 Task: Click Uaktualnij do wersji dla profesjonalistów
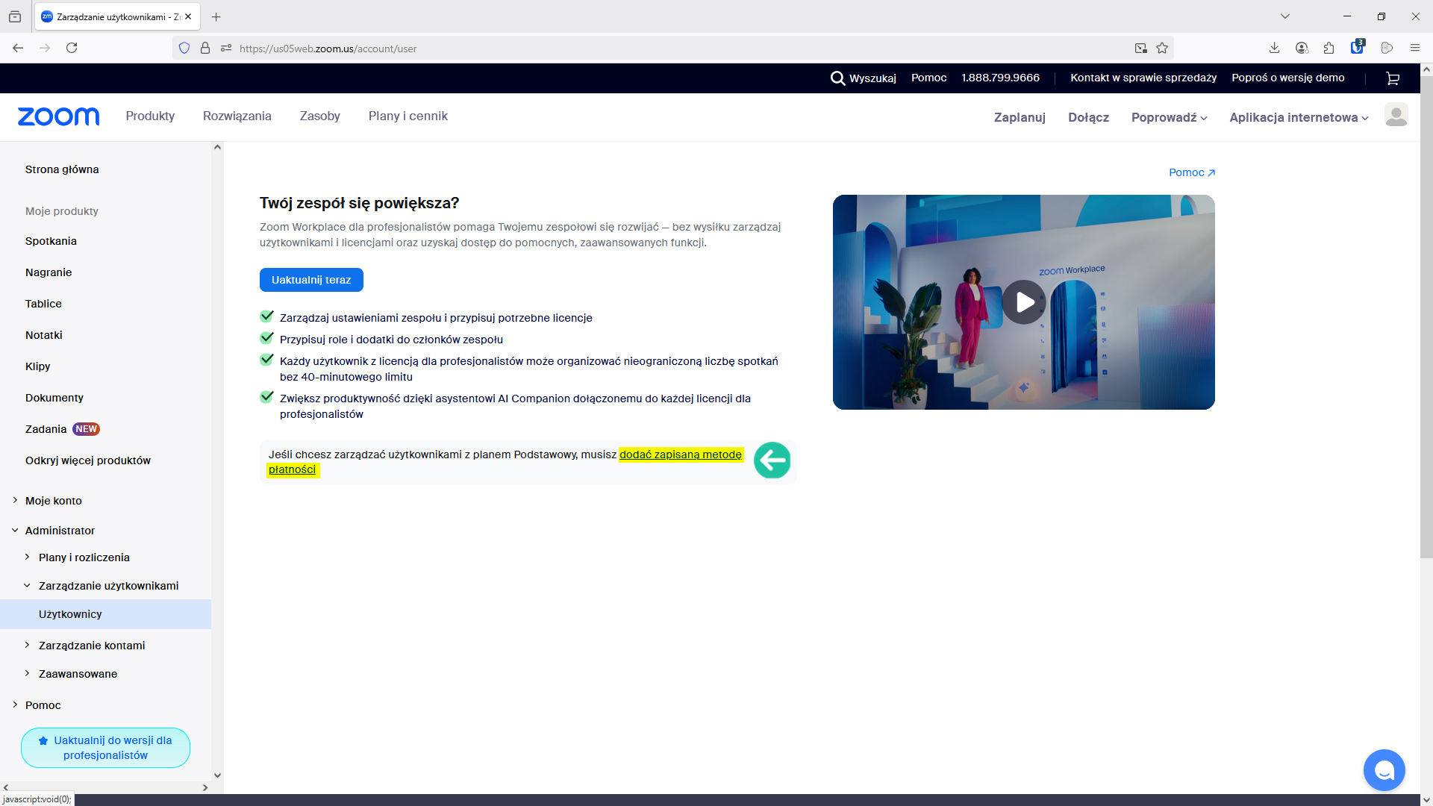(x=105, y=748)
